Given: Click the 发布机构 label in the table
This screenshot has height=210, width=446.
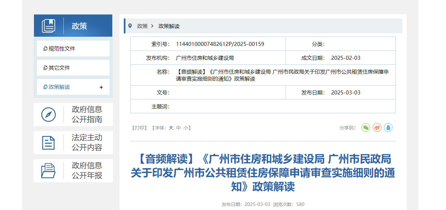Looking at the screenshot, I should pos(158,58).
